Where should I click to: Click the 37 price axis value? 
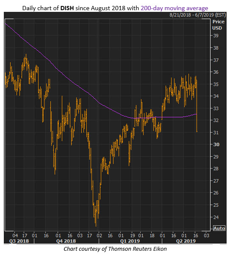point(216,60)
